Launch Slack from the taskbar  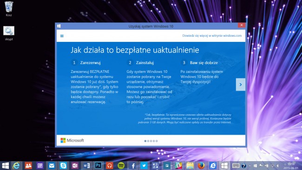178,165
